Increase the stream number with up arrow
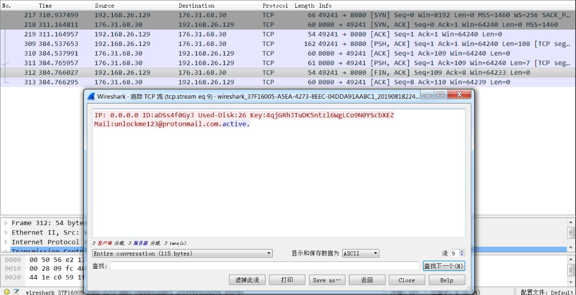Screen dimensions: 576x295 [462, 251]
